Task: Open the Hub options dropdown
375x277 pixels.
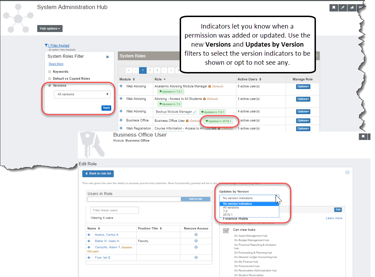Action: [x=50, y=29]
